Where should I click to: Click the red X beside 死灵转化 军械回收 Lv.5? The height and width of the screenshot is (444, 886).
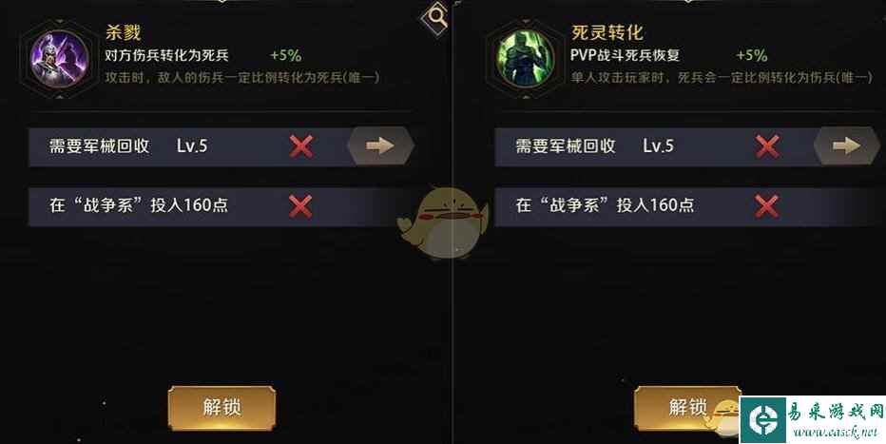[x=767, y=146]
